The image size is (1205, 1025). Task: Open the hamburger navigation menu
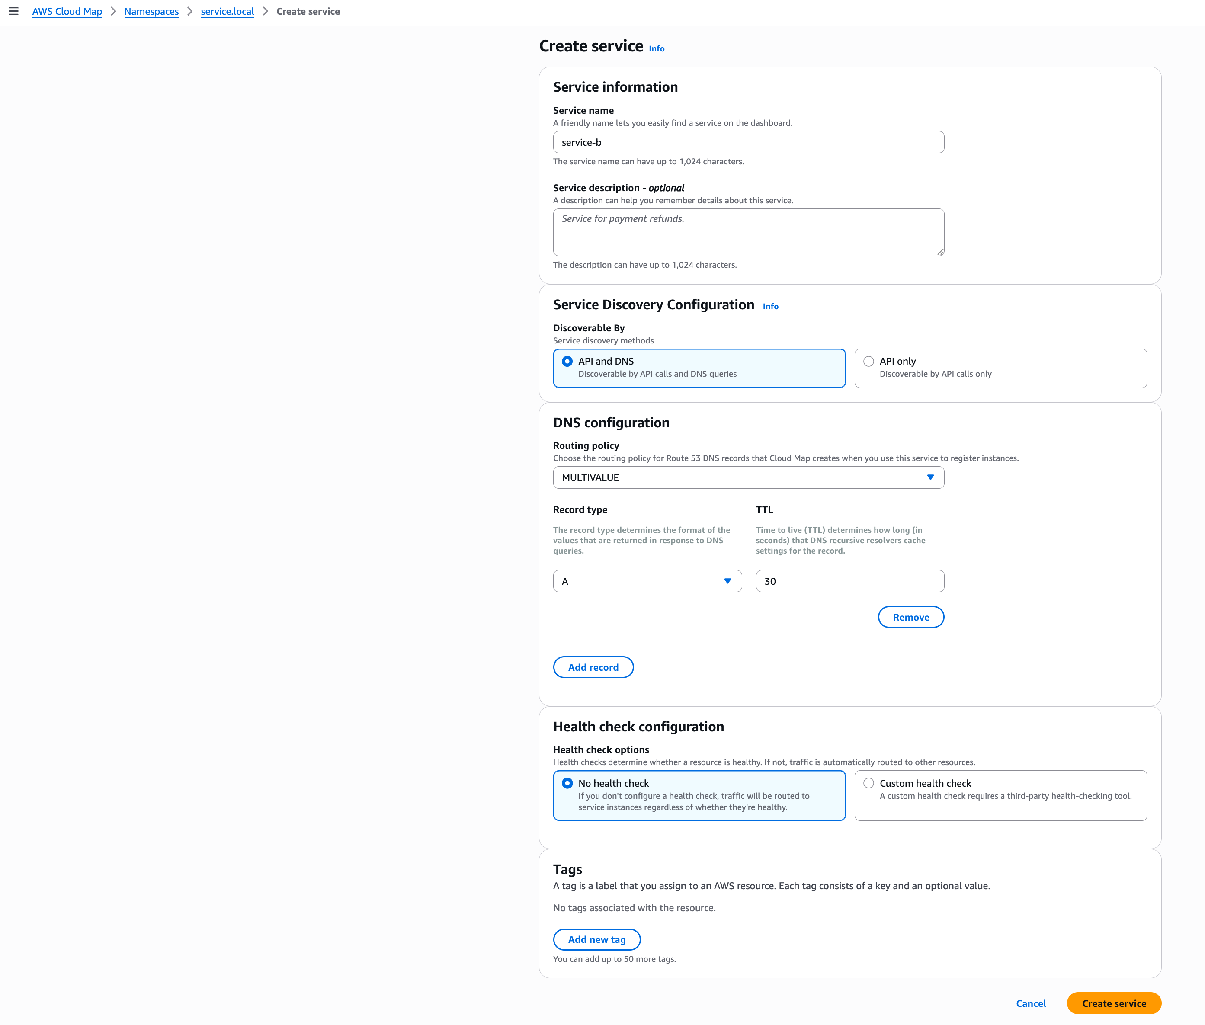[x=13, y=11]
